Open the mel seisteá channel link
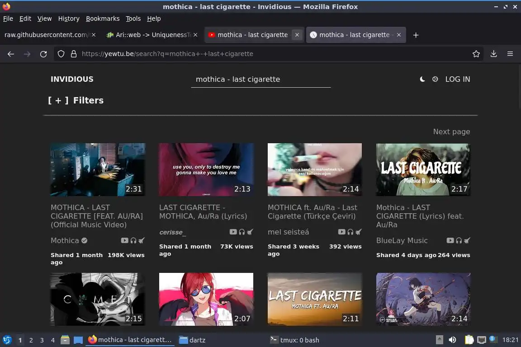 click(289, 232)
